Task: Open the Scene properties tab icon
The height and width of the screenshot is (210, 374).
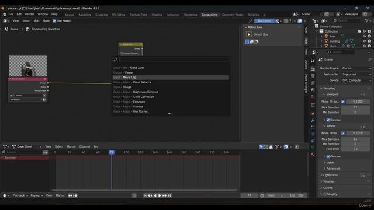Action: (313, 89)
